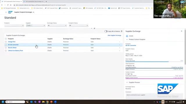
Task: Open File Explorer from the taskbar
Action: click(43, 102)
